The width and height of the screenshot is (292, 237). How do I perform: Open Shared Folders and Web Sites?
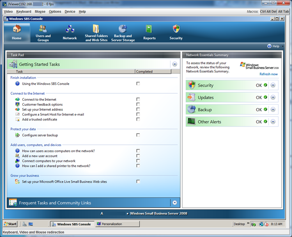(96, 33)
